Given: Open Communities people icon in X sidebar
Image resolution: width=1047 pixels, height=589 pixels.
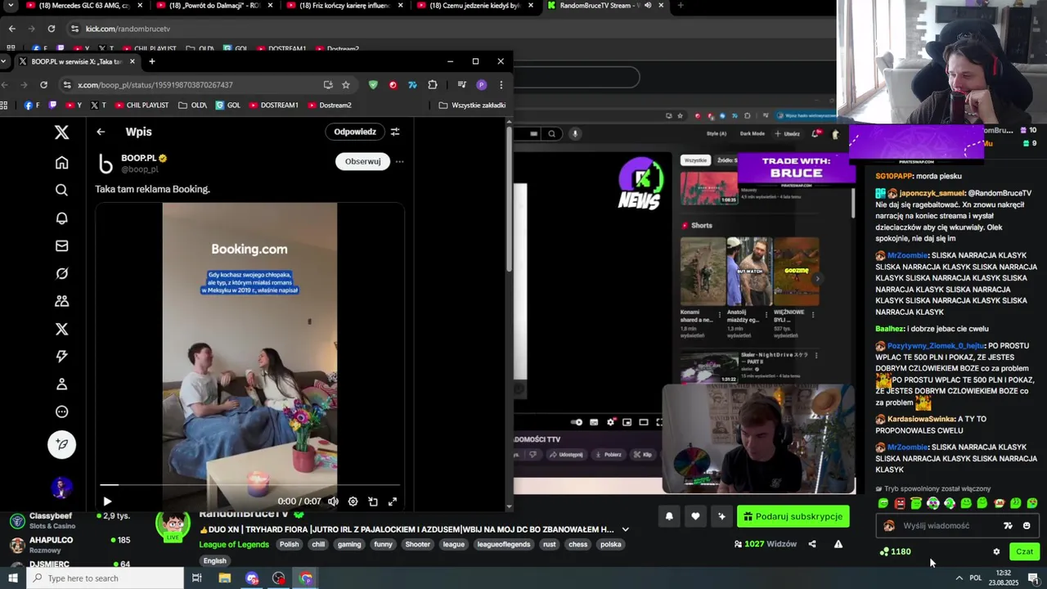Looking at the screenshot, I should [61, 301].
